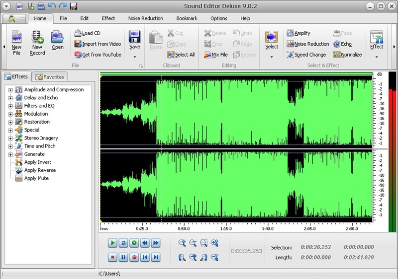Viewport: 398px width, 279px height.
Task: Click the Rewind button
Action: (145, 243)
